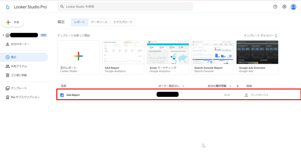Click the 最近 section heading
301x157 pixels.
pyautogui.click(x=61, y=22)
